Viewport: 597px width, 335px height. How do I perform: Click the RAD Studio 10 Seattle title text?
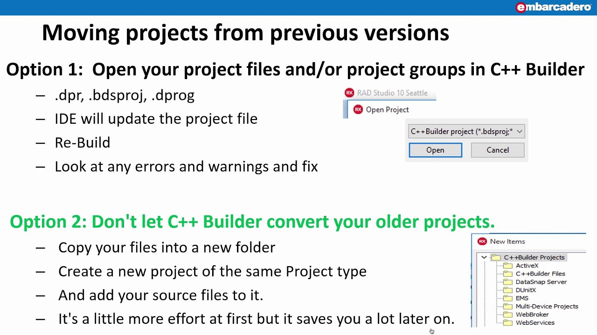[x=392, y=93]
